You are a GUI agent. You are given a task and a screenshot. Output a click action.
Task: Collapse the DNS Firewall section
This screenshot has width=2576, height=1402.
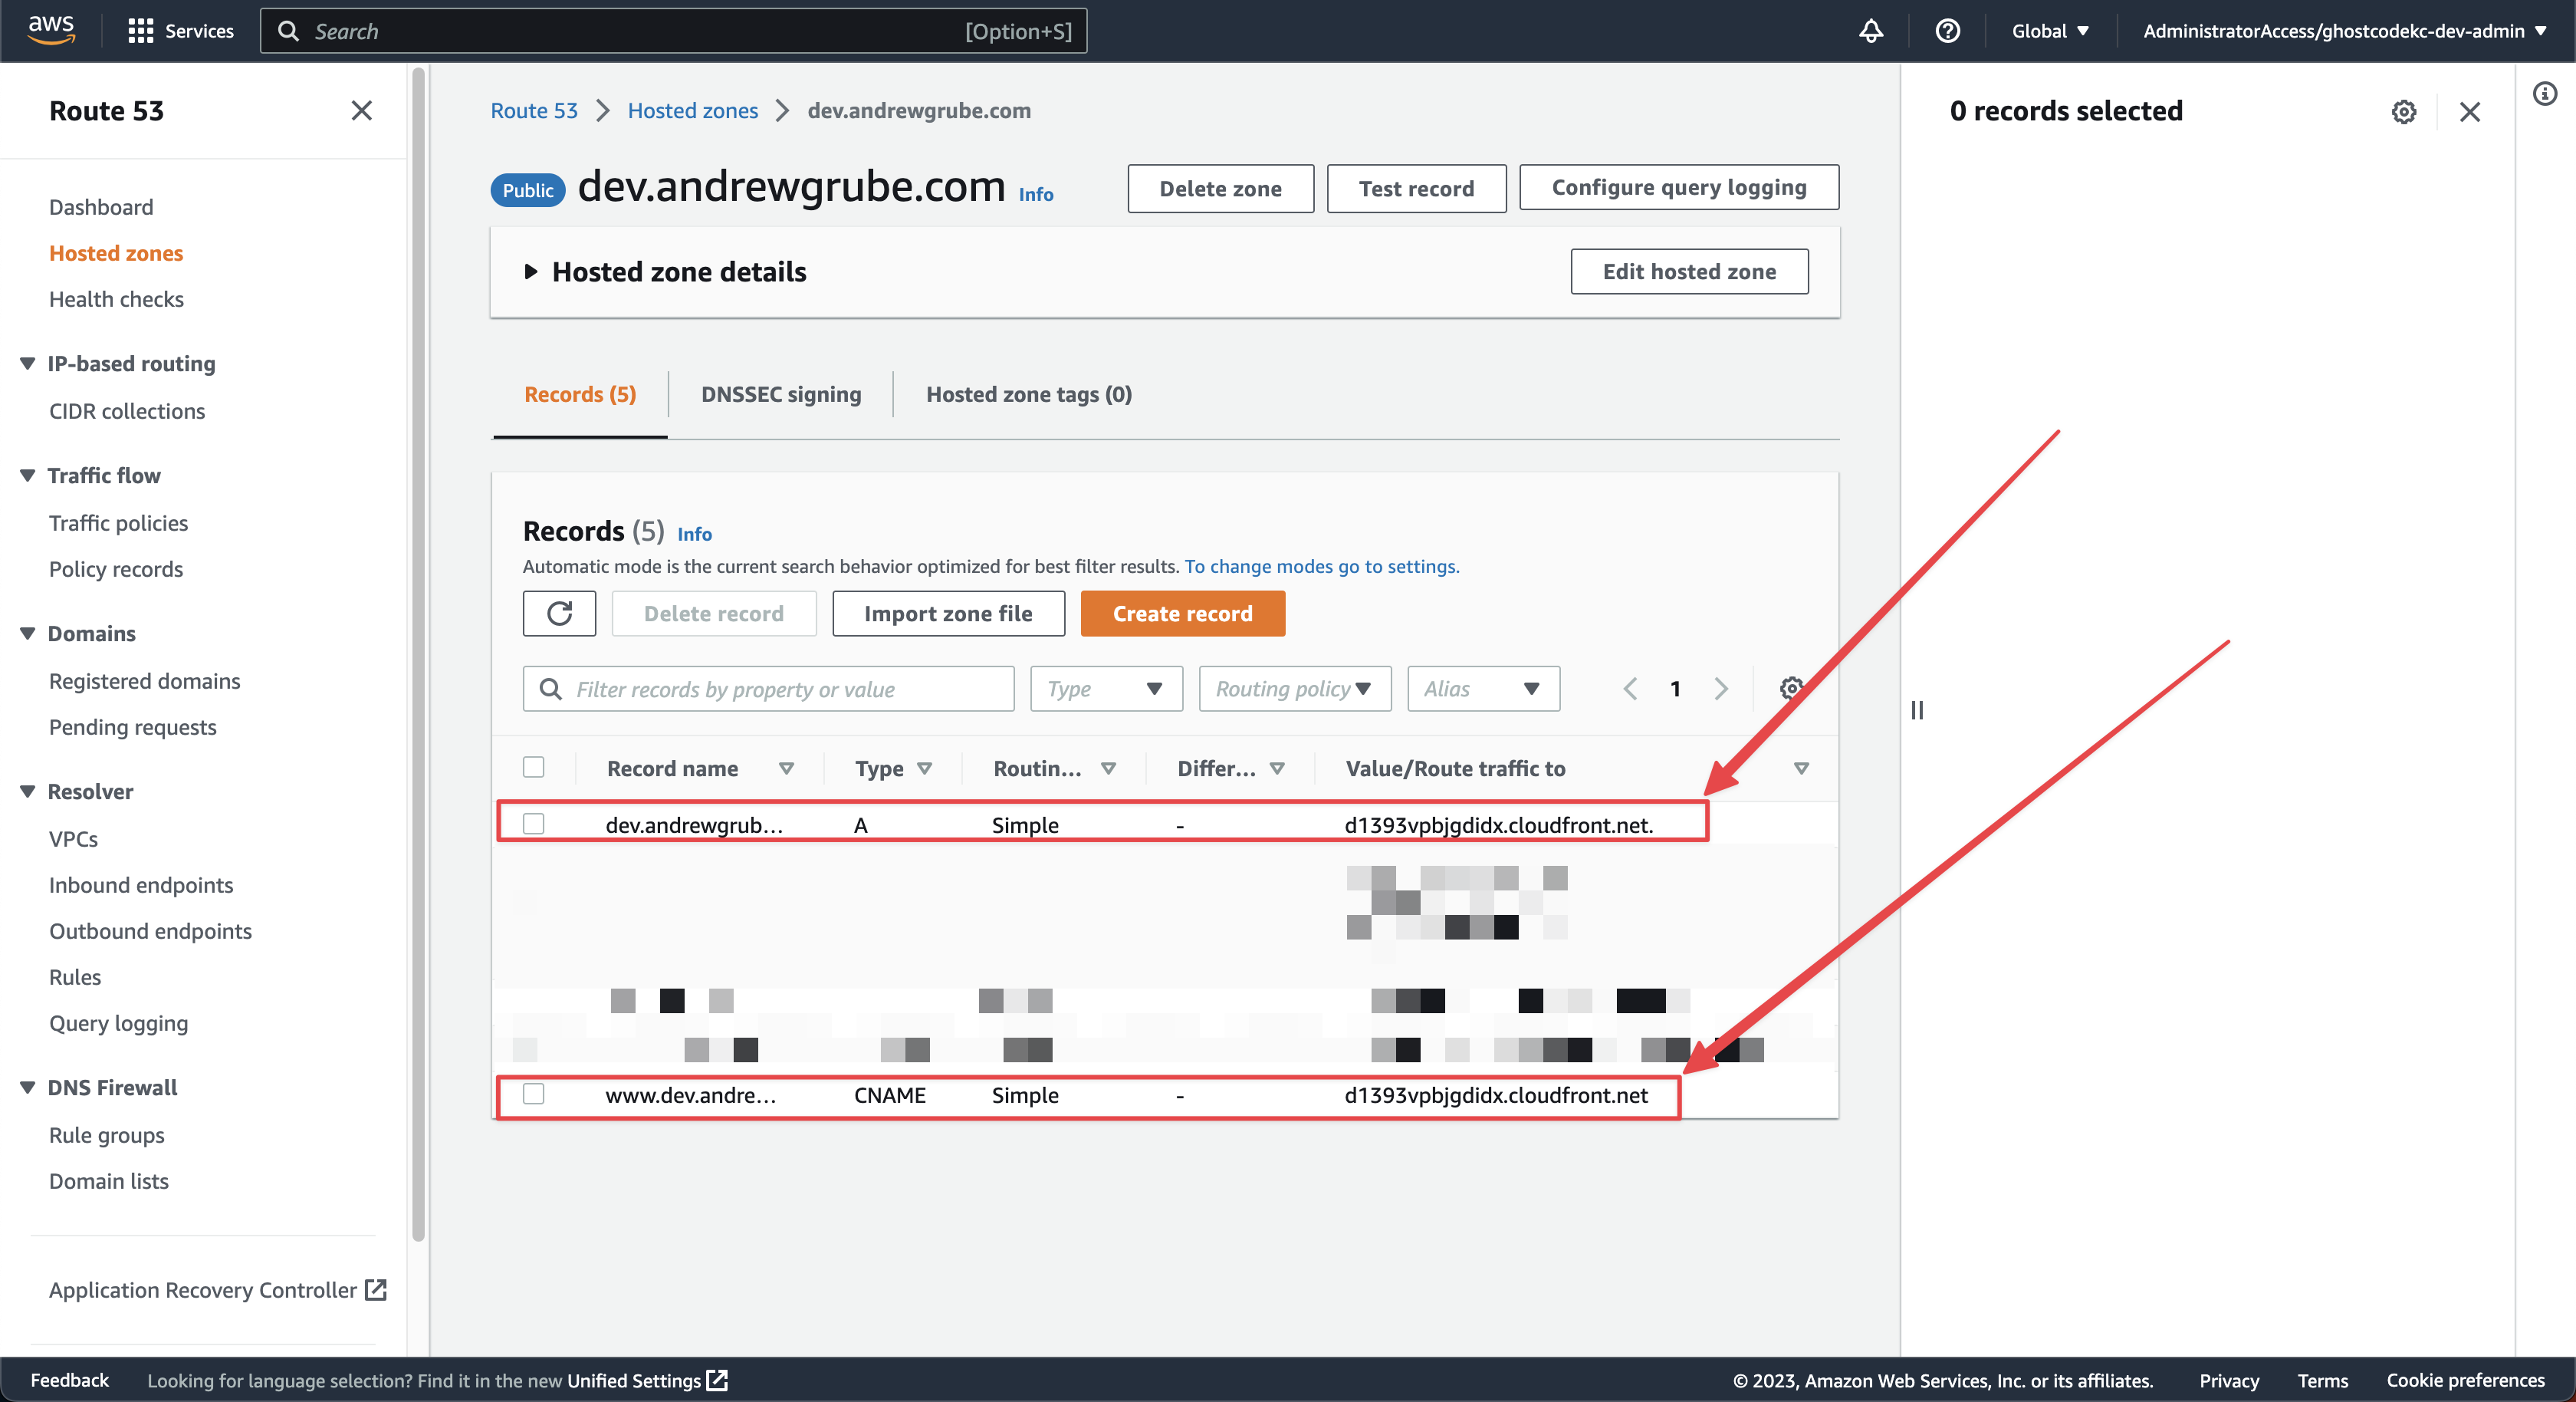(x=27, y=1088)
